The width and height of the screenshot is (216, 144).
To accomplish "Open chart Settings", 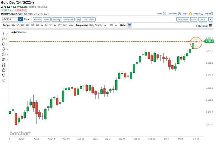I will point(57,19).
